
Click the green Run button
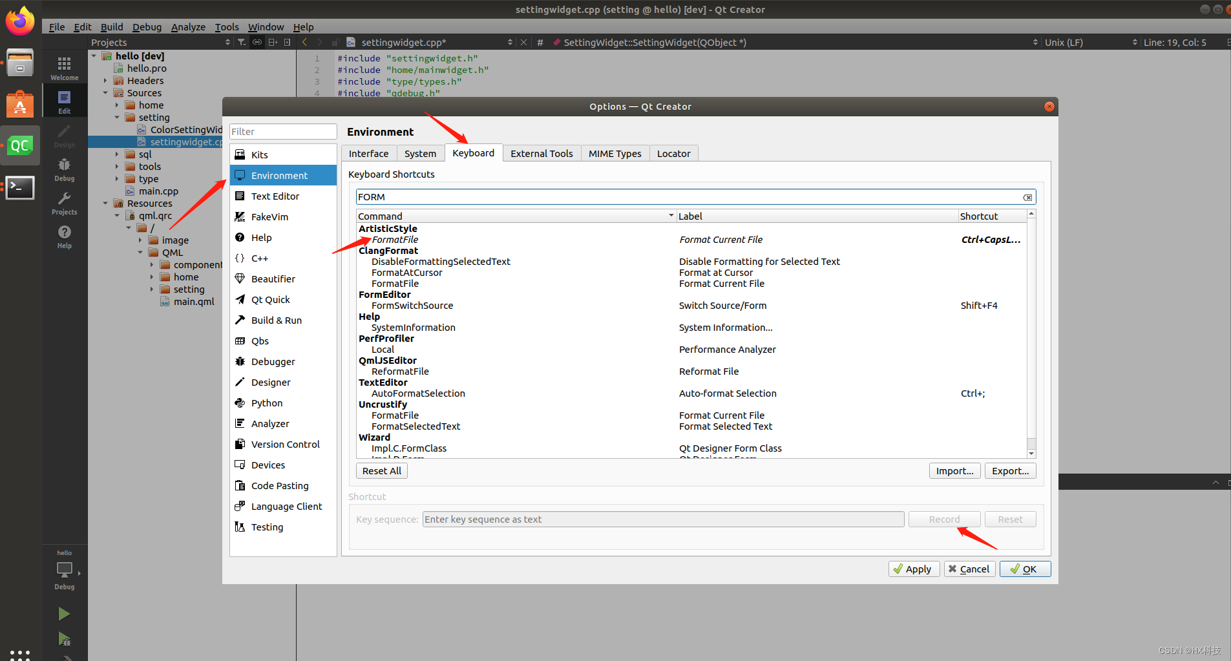[64, 613]
